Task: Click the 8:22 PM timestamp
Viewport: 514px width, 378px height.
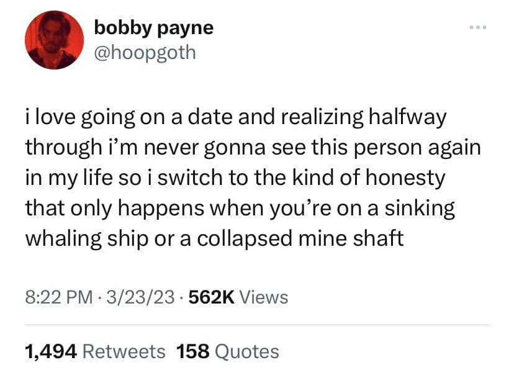Action: coord(59,297)
